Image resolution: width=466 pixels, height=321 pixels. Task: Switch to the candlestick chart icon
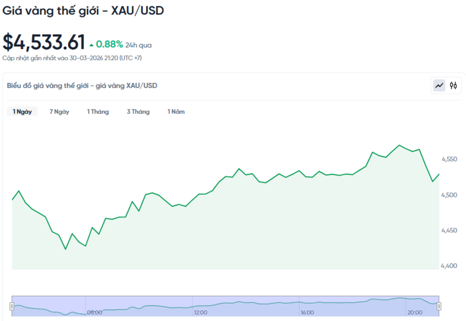coord(454,86)
